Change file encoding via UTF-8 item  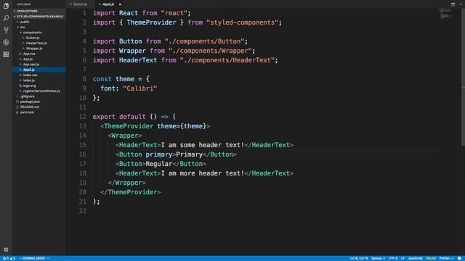point(392,258)
